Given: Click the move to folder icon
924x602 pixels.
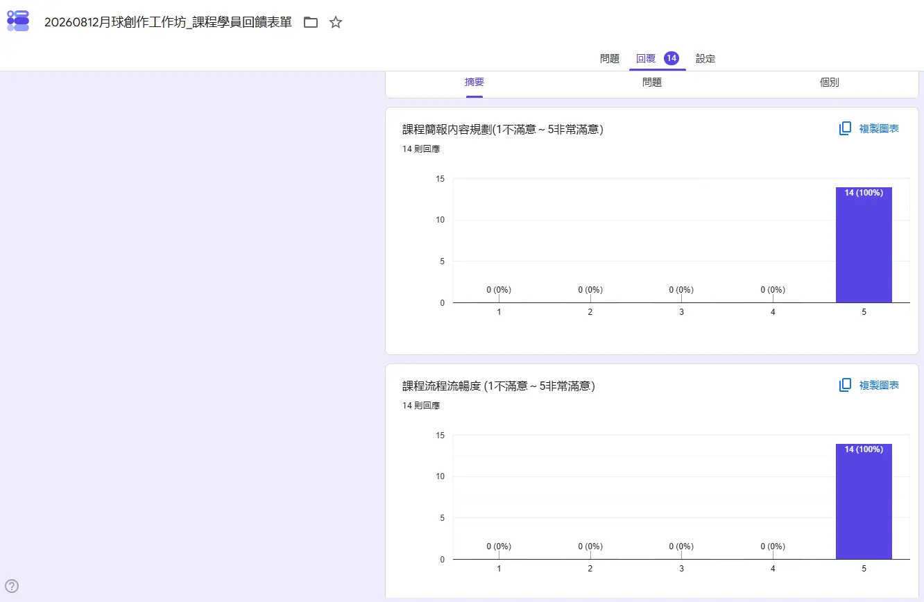Looking at the screenshot, I should tap(311, 22).
